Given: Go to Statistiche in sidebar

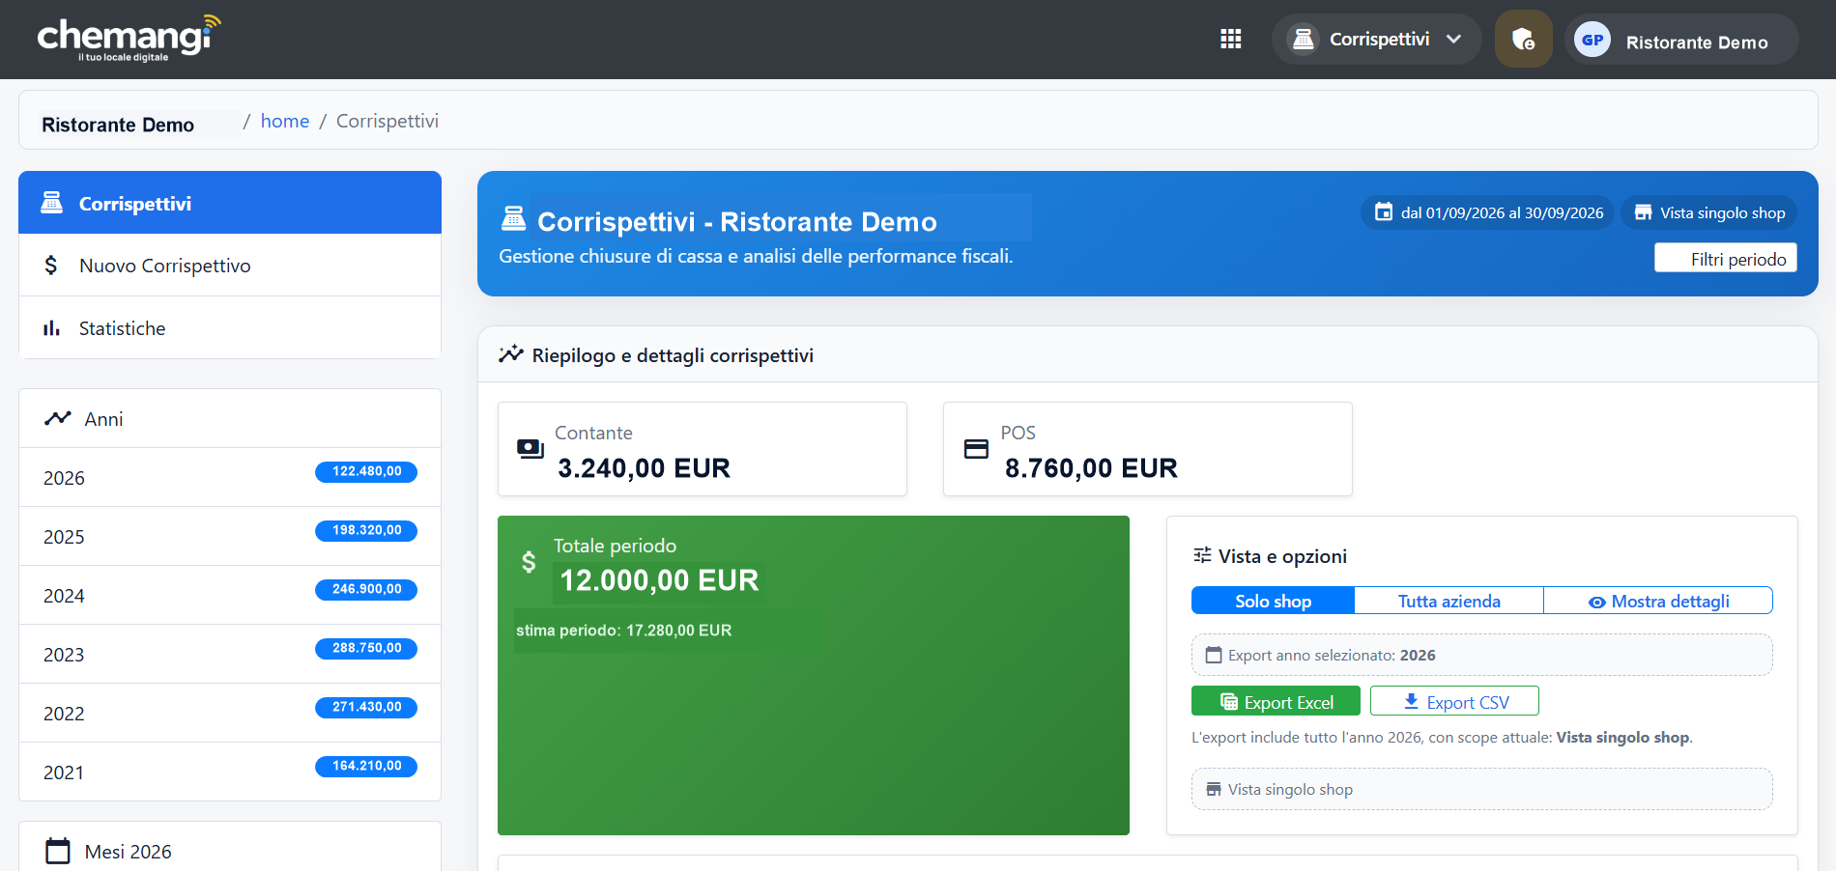Looking at the screenshot, I should pos(230,328).
